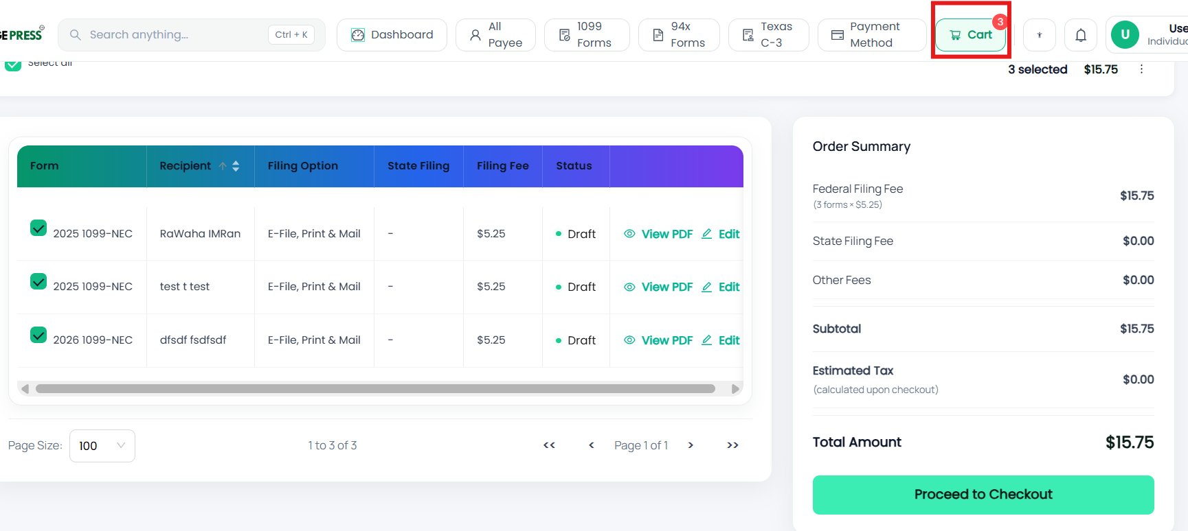Viewport: 1188px width, 531px height.
Task: Edit the test t test form
Action: [x=721, y=287]
